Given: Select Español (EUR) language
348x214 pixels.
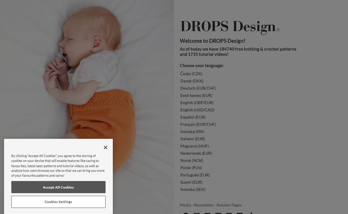Looking at the screenshot, I should 193,117.
